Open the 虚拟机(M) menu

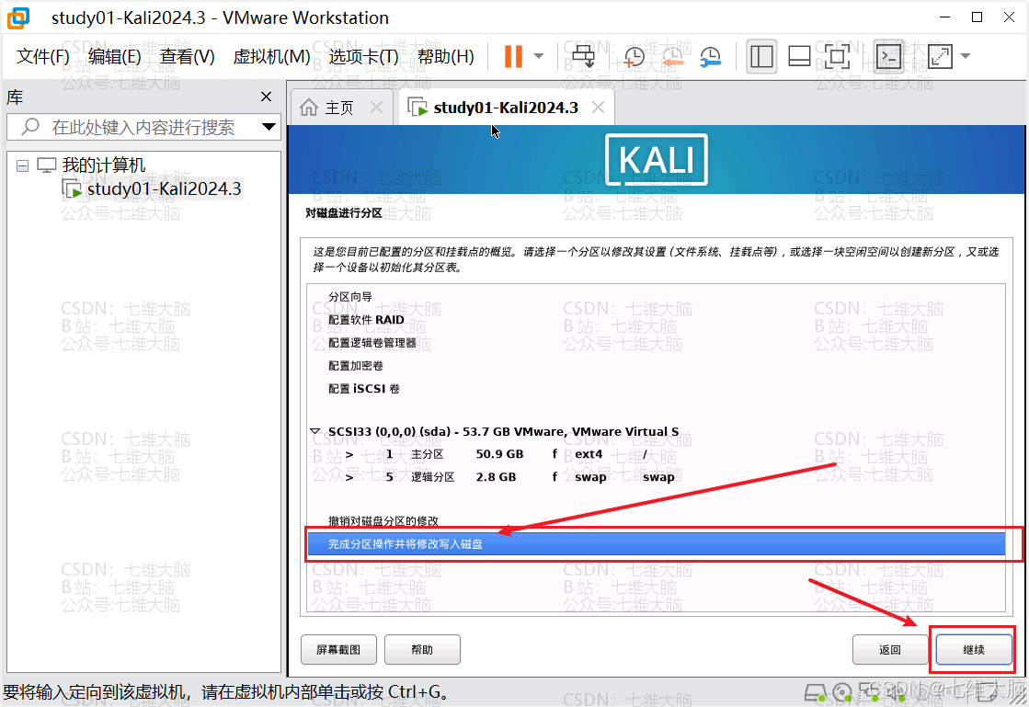tap(271, 57)
